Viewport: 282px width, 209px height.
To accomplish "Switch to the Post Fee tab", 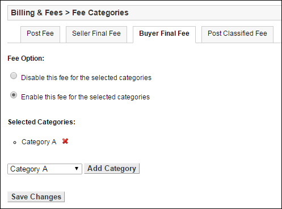I will [40, 34].
